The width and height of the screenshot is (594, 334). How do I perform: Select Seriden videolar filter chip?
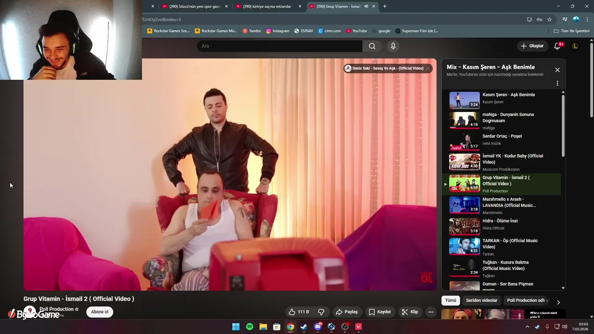coord(481,300)
